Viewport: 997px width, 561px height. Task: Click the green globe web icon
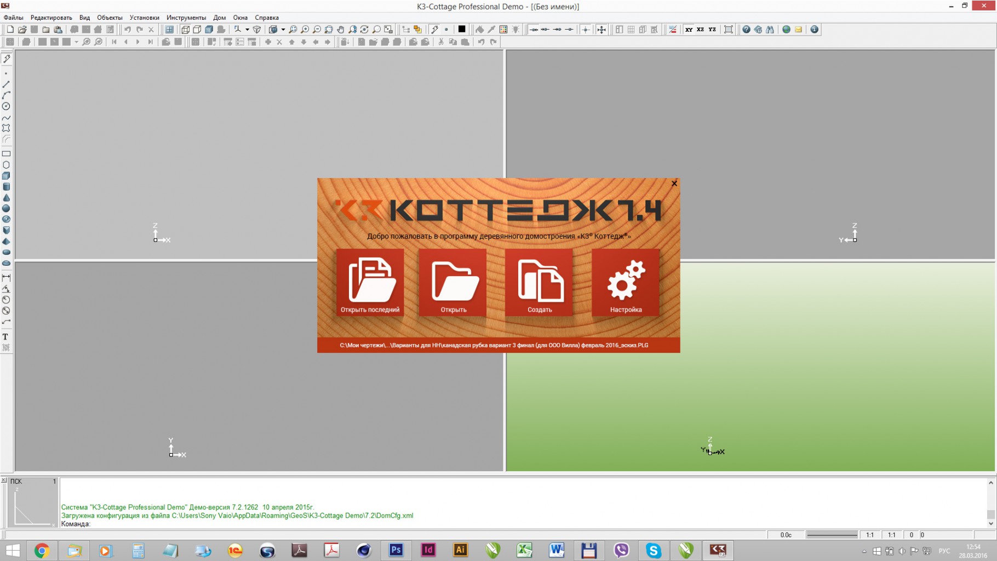(x=787, y=30)
